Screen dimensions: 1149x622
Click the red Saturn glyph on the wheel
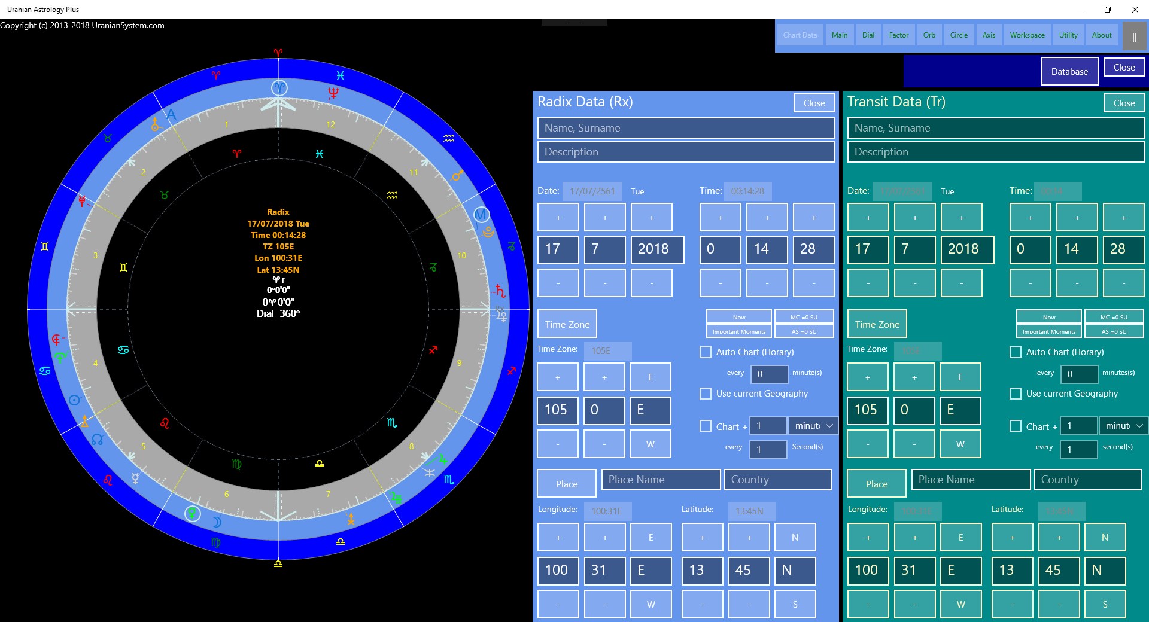tap(500, 291)
